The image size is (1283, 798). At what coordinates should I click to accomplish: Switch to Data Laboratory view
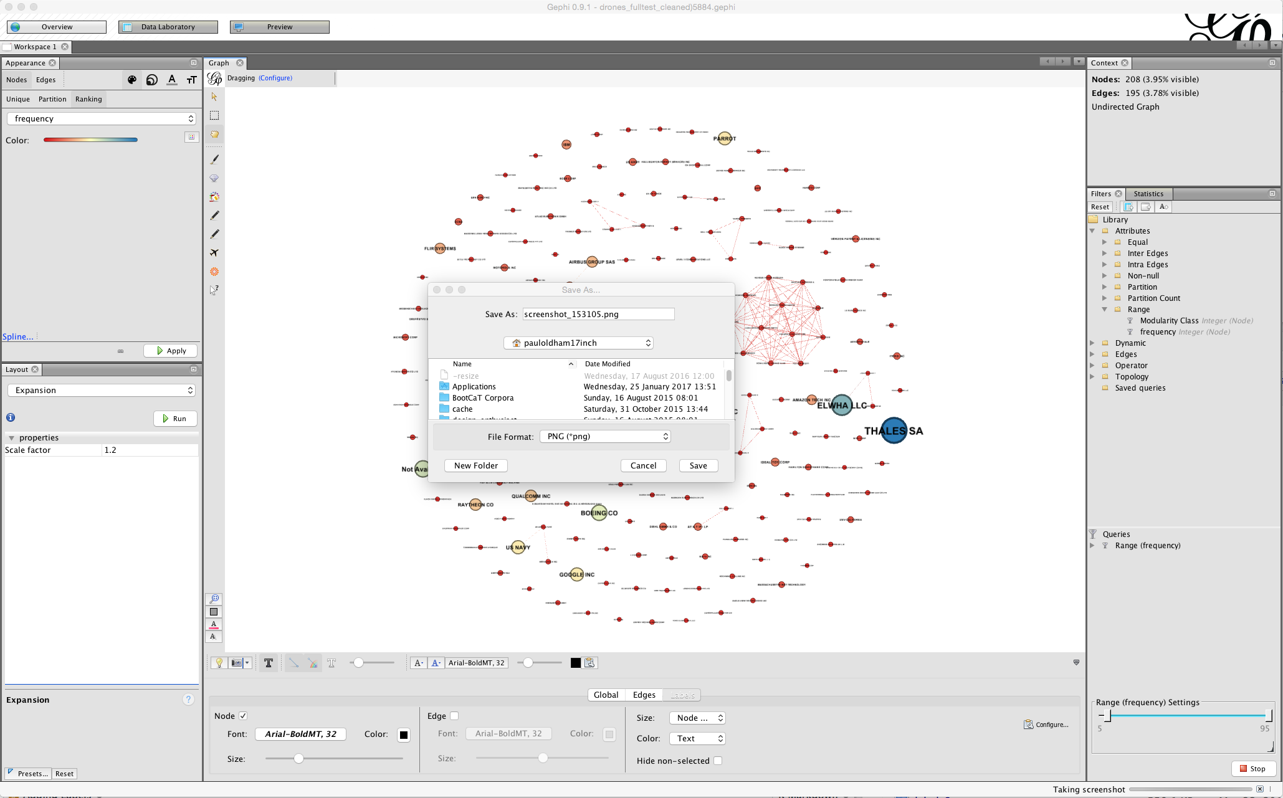[x=168, y=27]
